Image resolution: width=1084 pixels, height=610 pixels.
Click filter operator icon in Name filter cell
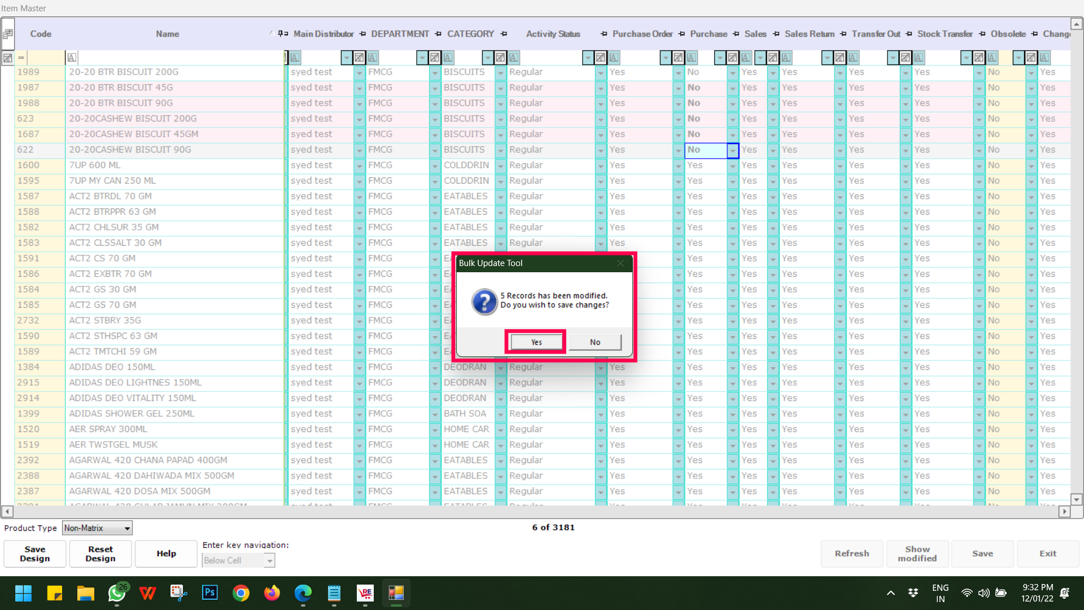[x=72, y=58]
